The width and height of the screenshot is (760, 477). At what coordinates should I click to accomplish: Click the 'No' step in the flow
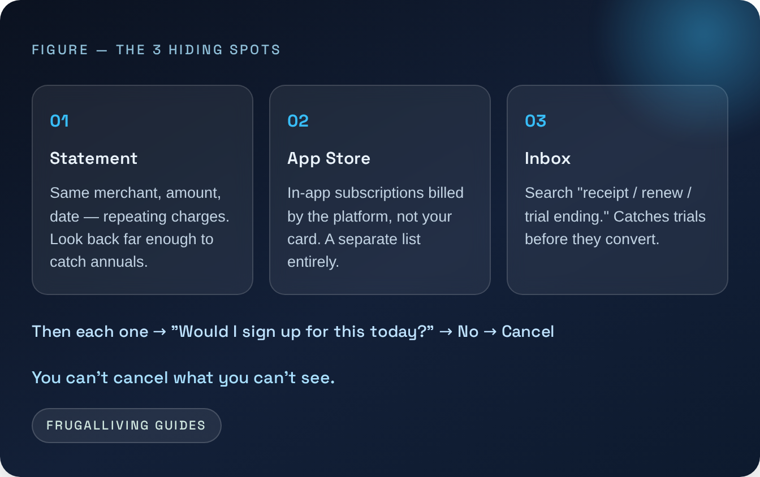468,331
